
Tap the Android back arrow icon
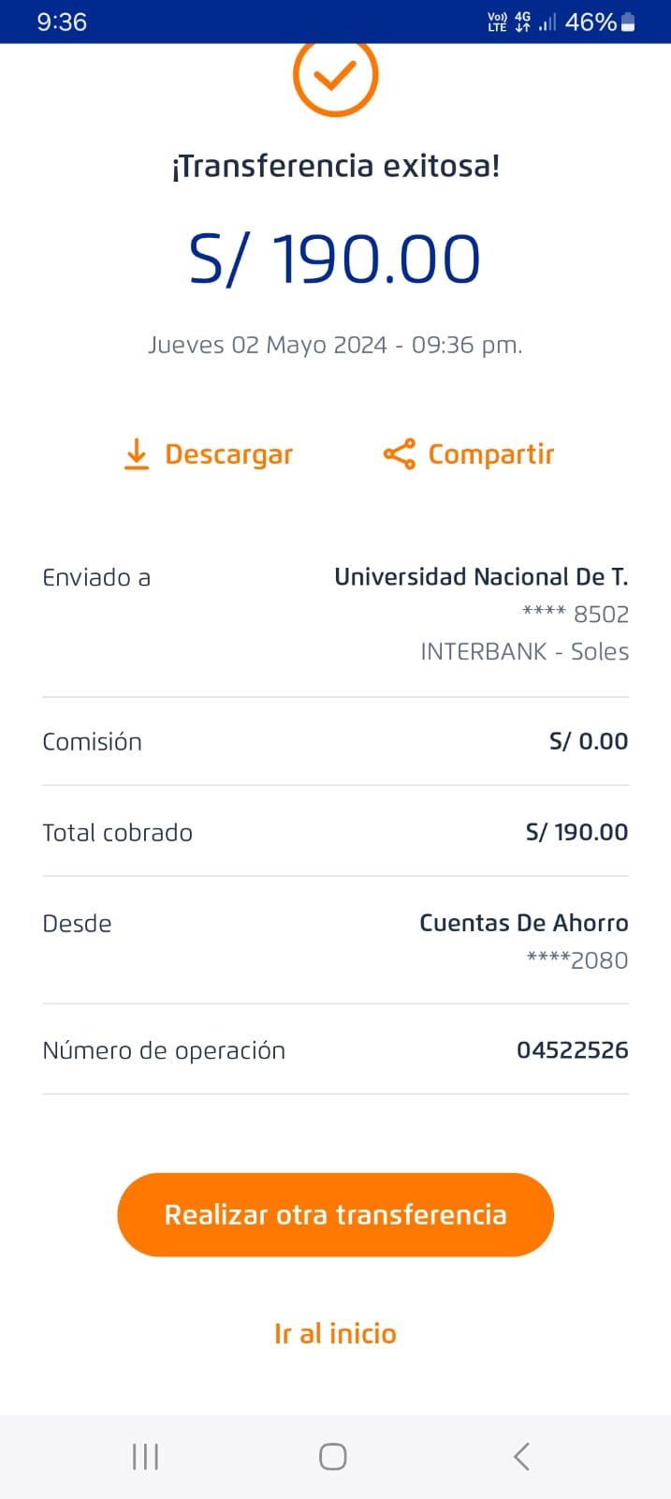point(522,1457)
